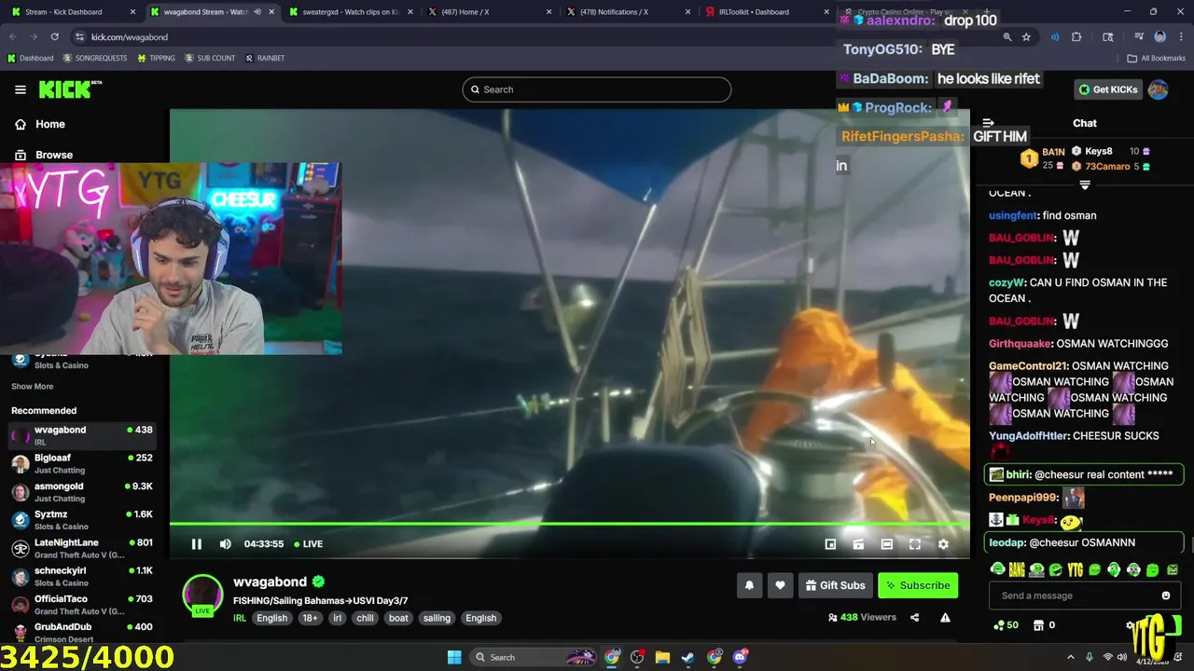Viewport: 1194px width, 671px height.
Task: Share the stream via share icon
Action: (914, 618)
